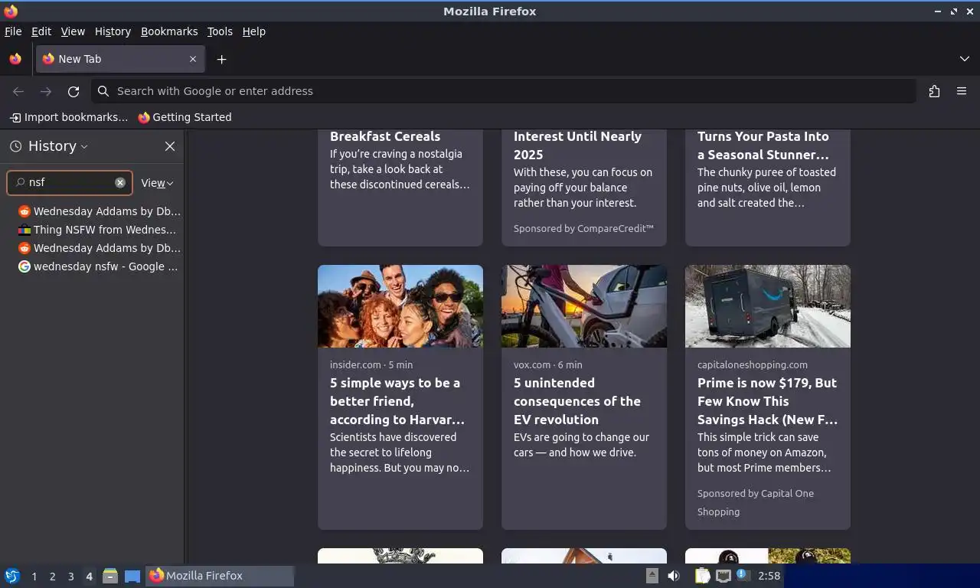This screenshot has height=588, width=980.
Task: Click the removable media eject tray icon
Action: click(652, 576)
